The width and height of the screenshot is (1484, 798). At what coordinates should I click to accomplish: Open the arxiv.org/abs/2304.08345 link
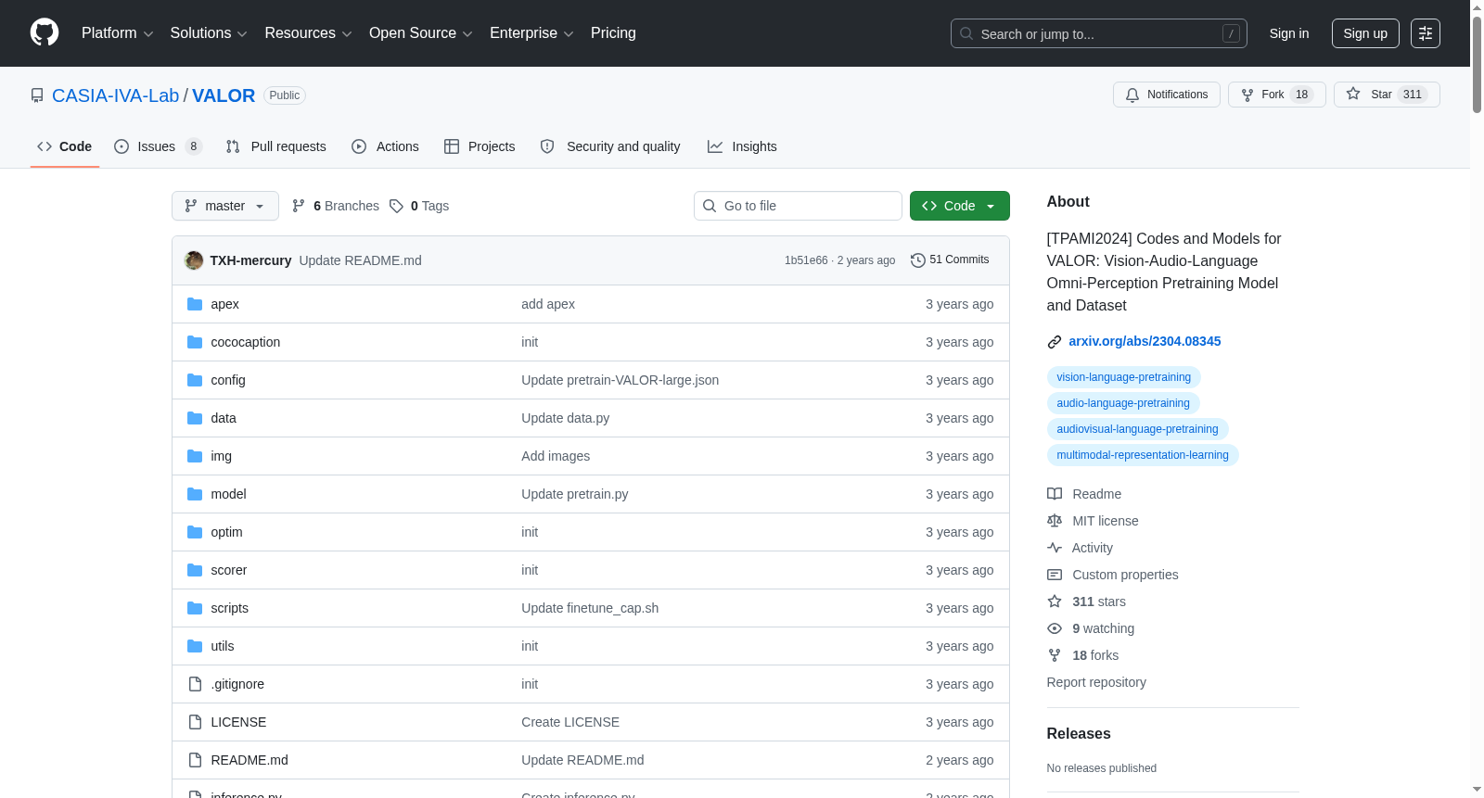pos(1145,341)
